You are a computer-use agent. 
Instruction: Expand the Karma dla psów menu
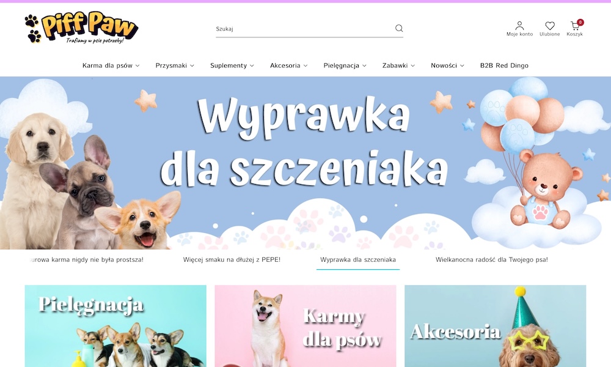(111, 65)
